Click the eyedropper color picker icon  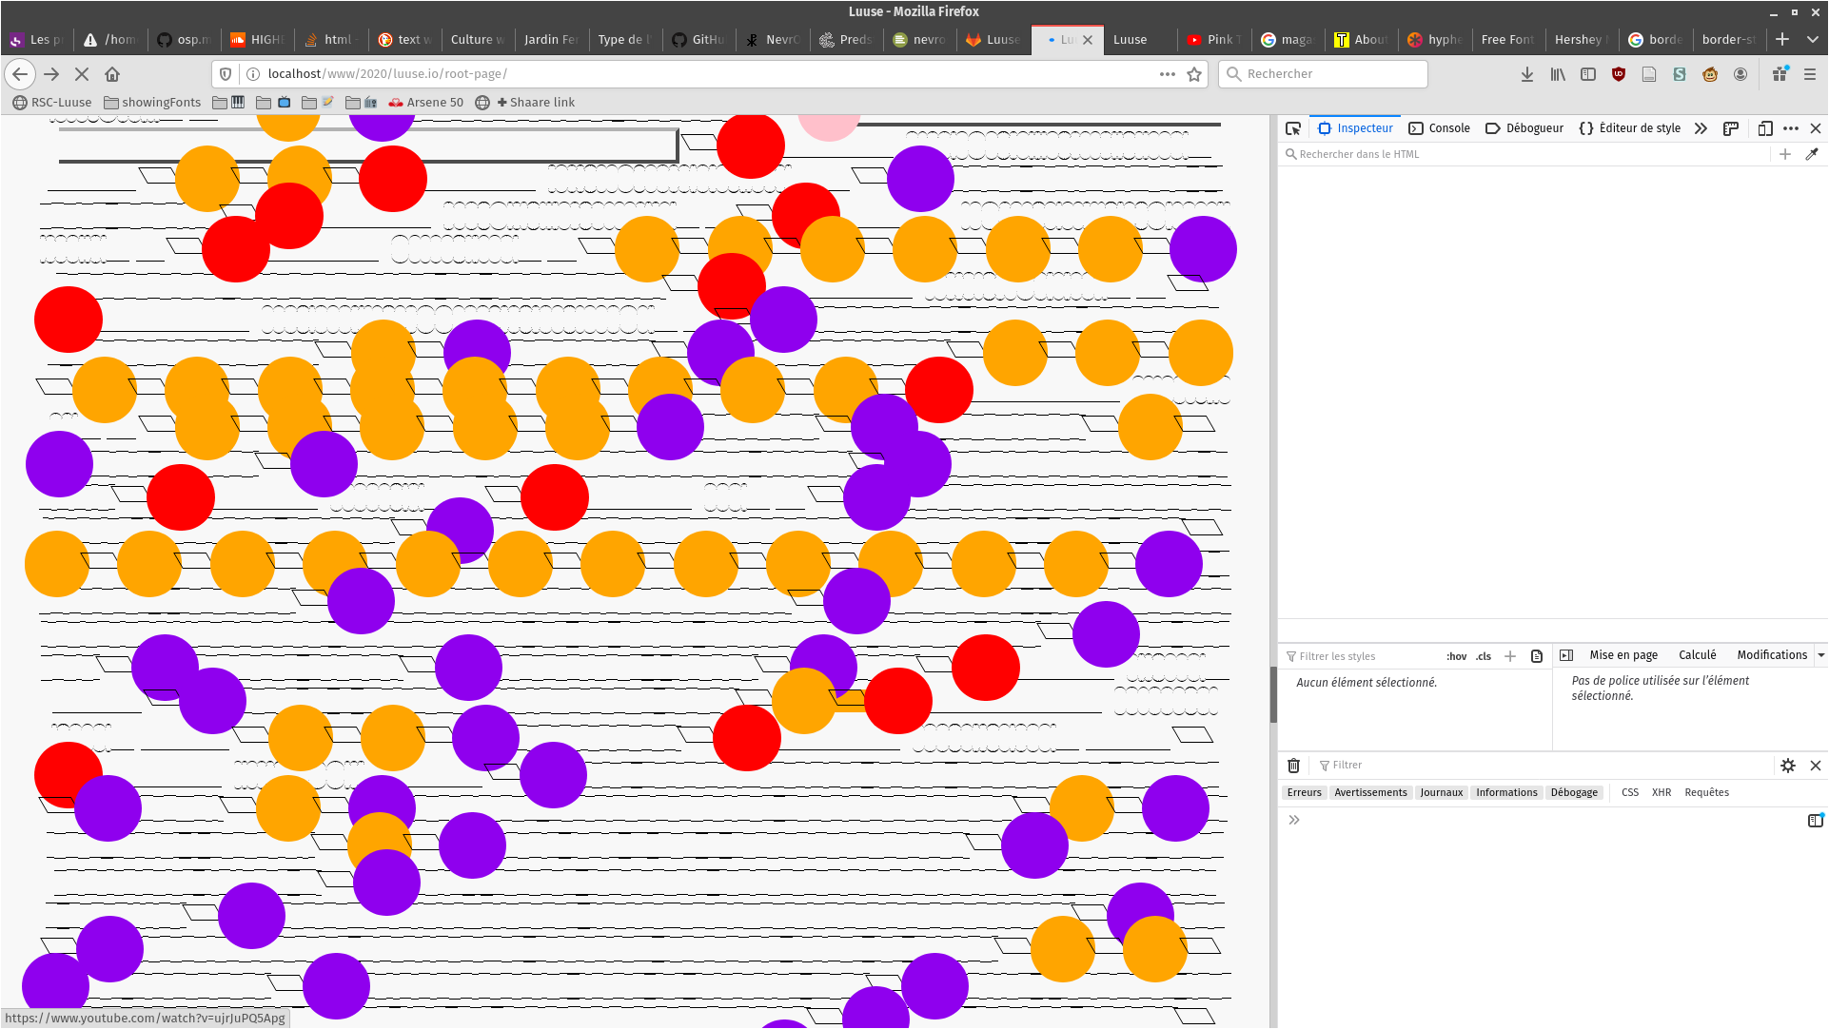pos(1812,154)
